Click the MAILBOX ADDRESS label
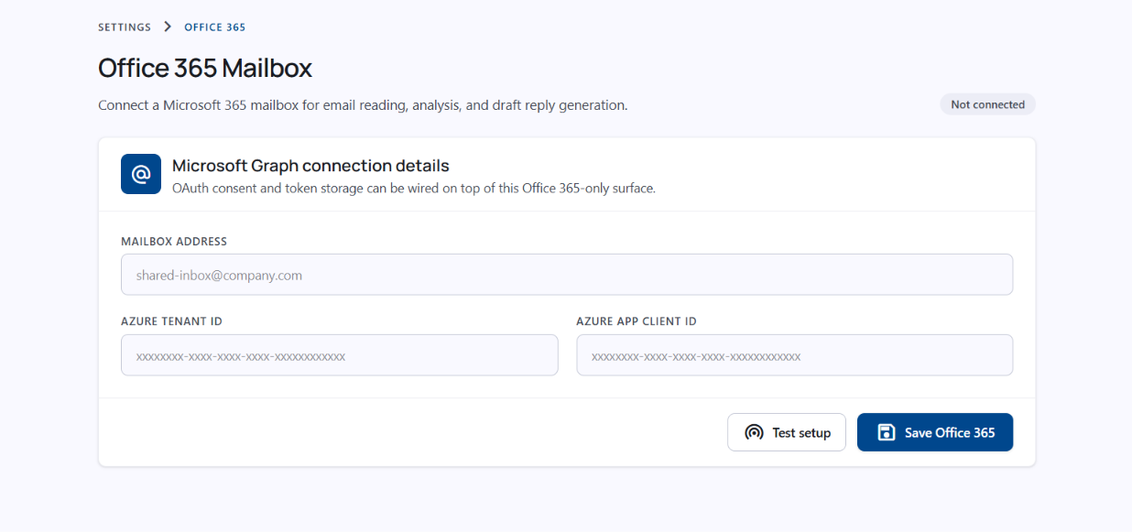 tap(174, 242)
